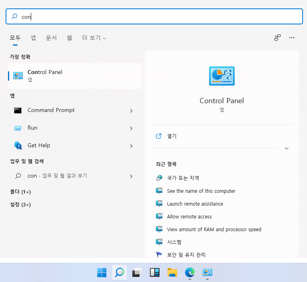The width and height of the screenshot is (307, 282).
Task: Switch to the 문서 tab
Action: click(51, 38)
